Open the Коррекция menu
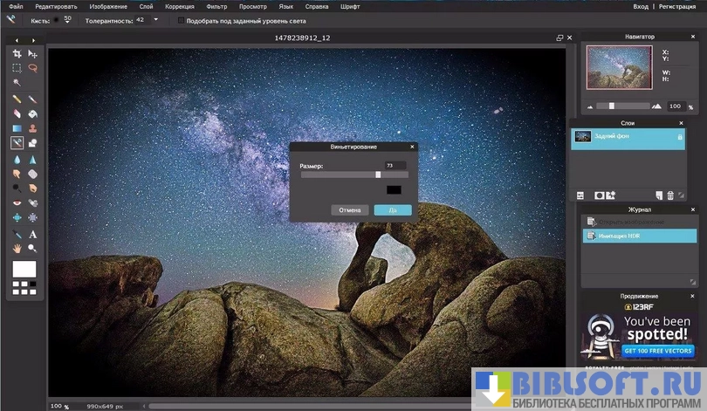Image resolution: width=707 pixels, height=411 pixels. tap(180, 6)
